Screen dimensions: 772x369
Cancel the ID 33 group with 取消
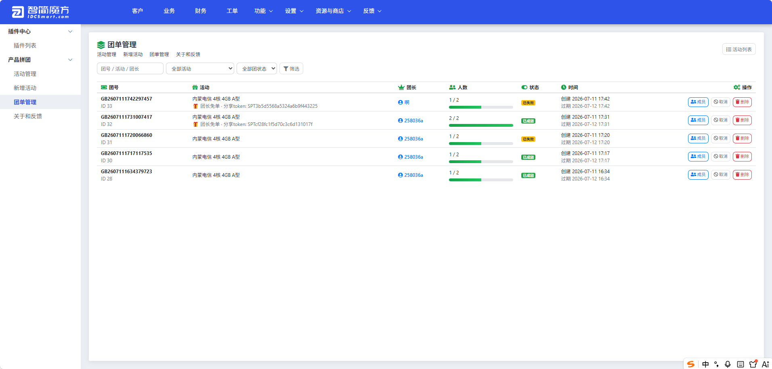coord(720,102)
